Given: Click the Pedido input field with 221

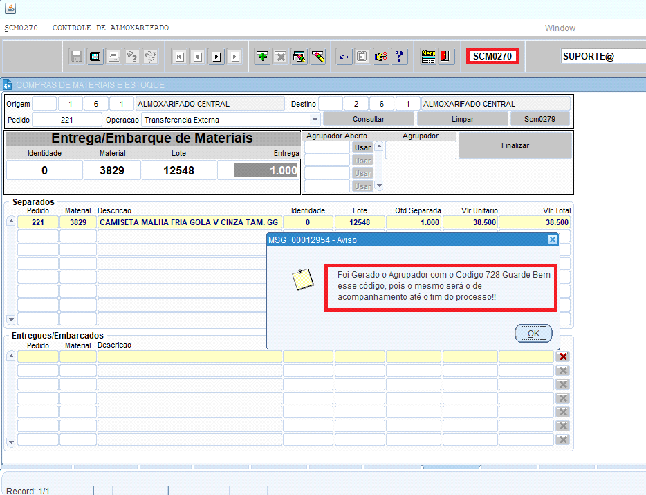Looking at the screenshot, I should [x=67, y=120].
